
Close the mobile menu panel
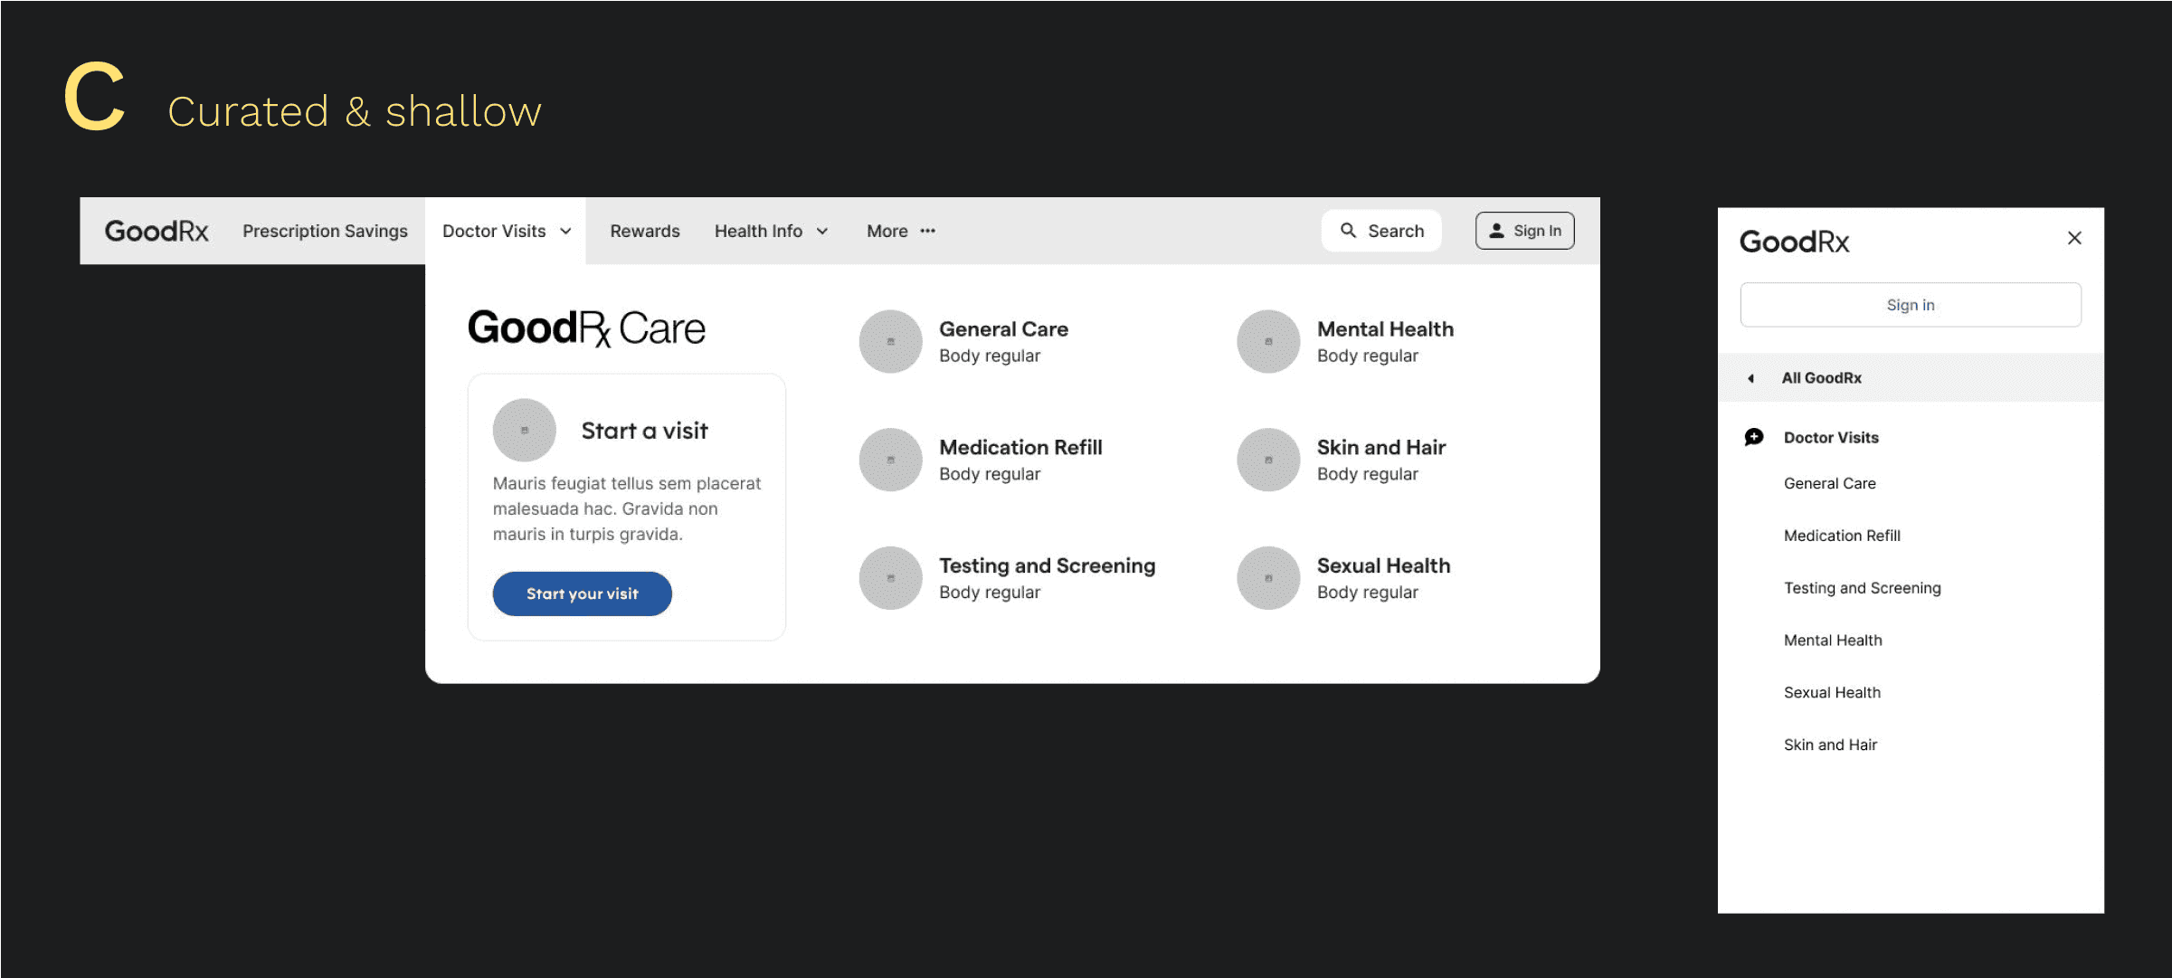[2074, 238]
